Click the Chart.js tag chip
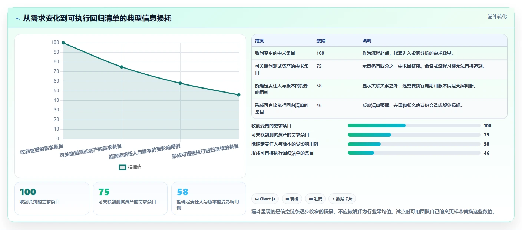 pyautogui.click(x=265, y=199)
